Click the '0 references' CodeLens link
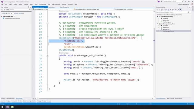Image resolution: width=194 pixels, height=109 pixels. (x=64, y=53)
